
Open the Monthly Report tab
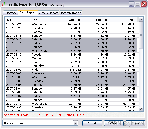pyautogui.click(x=71, y=13)
